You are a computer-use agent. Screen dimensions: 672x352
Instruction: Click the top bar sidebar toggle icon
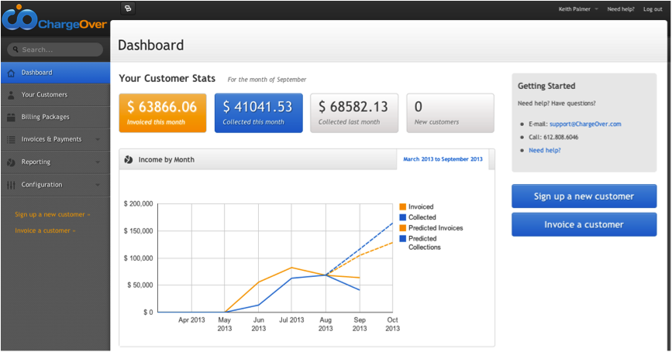point(128,9)
